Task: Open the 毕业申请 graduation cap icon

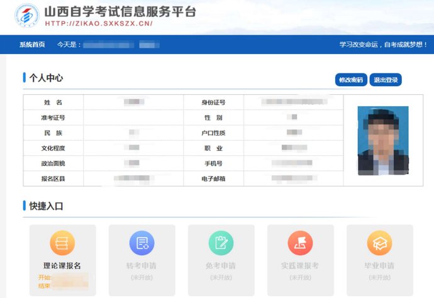Action: coord(379,243)
